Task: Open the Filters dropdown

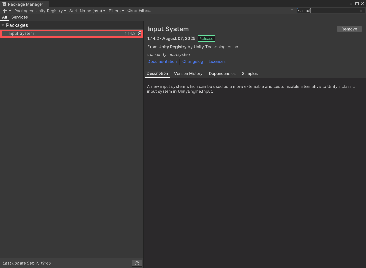Action: (x=116, y=11)
